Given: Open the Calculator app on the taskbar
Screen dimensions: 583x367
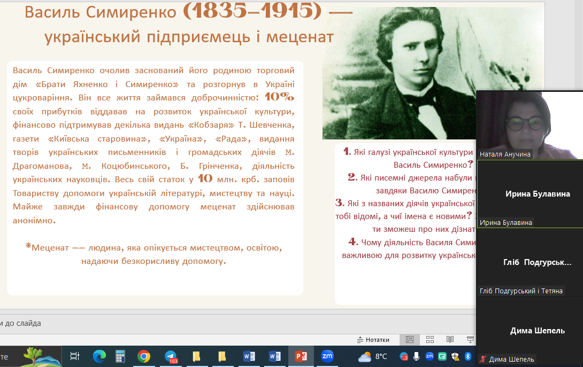Looking at the screenshot, I should coord(120,357).
